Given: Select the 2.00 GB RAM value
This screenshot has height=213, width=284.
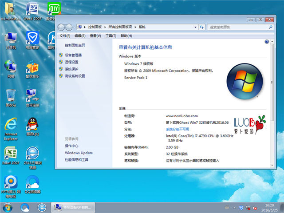Looking at the screenshot, I should (x=172, y=147).
